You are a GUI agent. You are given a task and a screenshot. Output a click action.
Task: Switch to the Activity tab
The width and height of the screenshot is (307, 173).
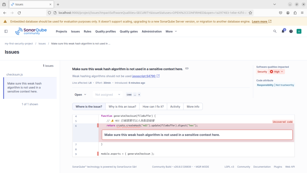pyautogui.click(x=175, y=106)
